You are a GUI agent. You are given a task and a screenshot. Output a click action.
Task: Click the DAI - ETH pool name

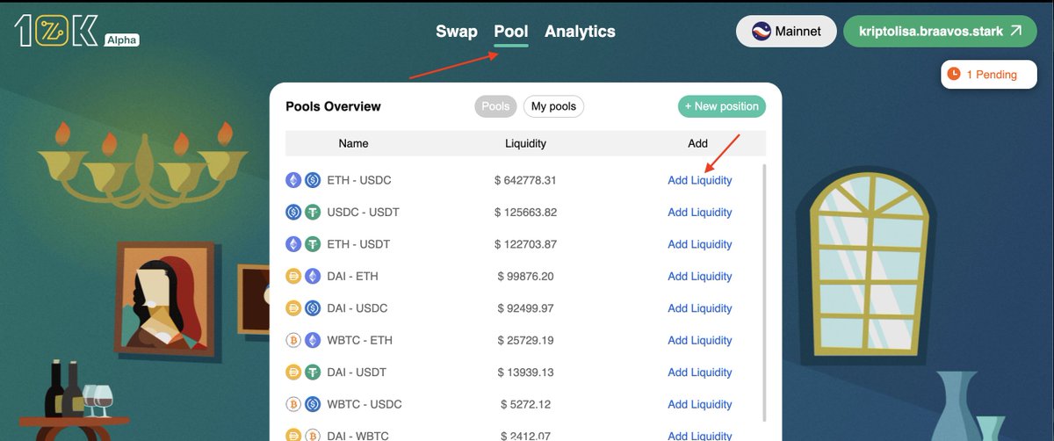[352, 276]
